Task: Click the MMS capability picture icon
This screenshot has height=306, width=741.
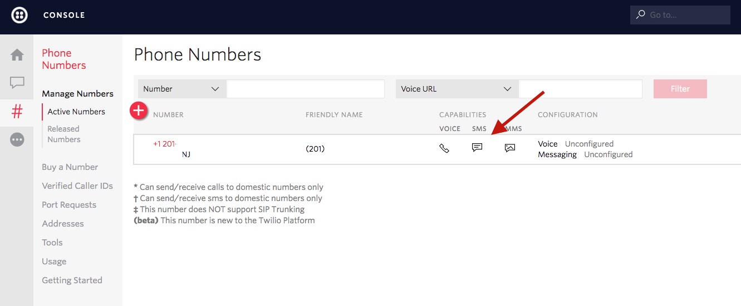Action: (510, 148)
